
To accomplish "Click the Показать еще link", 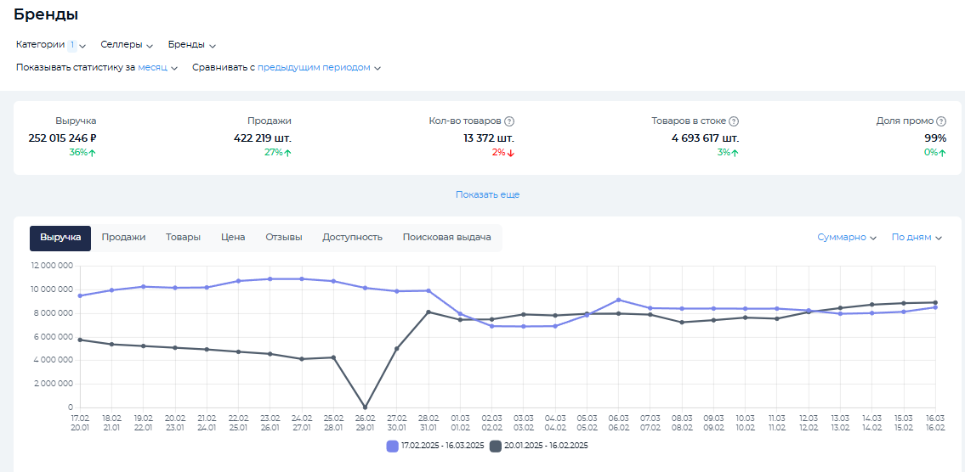I will pyautogui.click(x=487, y=194).
